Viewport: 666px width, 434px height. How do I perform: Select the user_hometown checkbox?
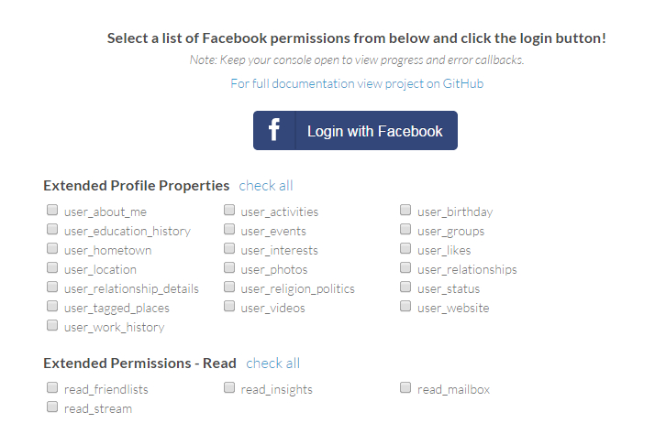pos(52,249)
